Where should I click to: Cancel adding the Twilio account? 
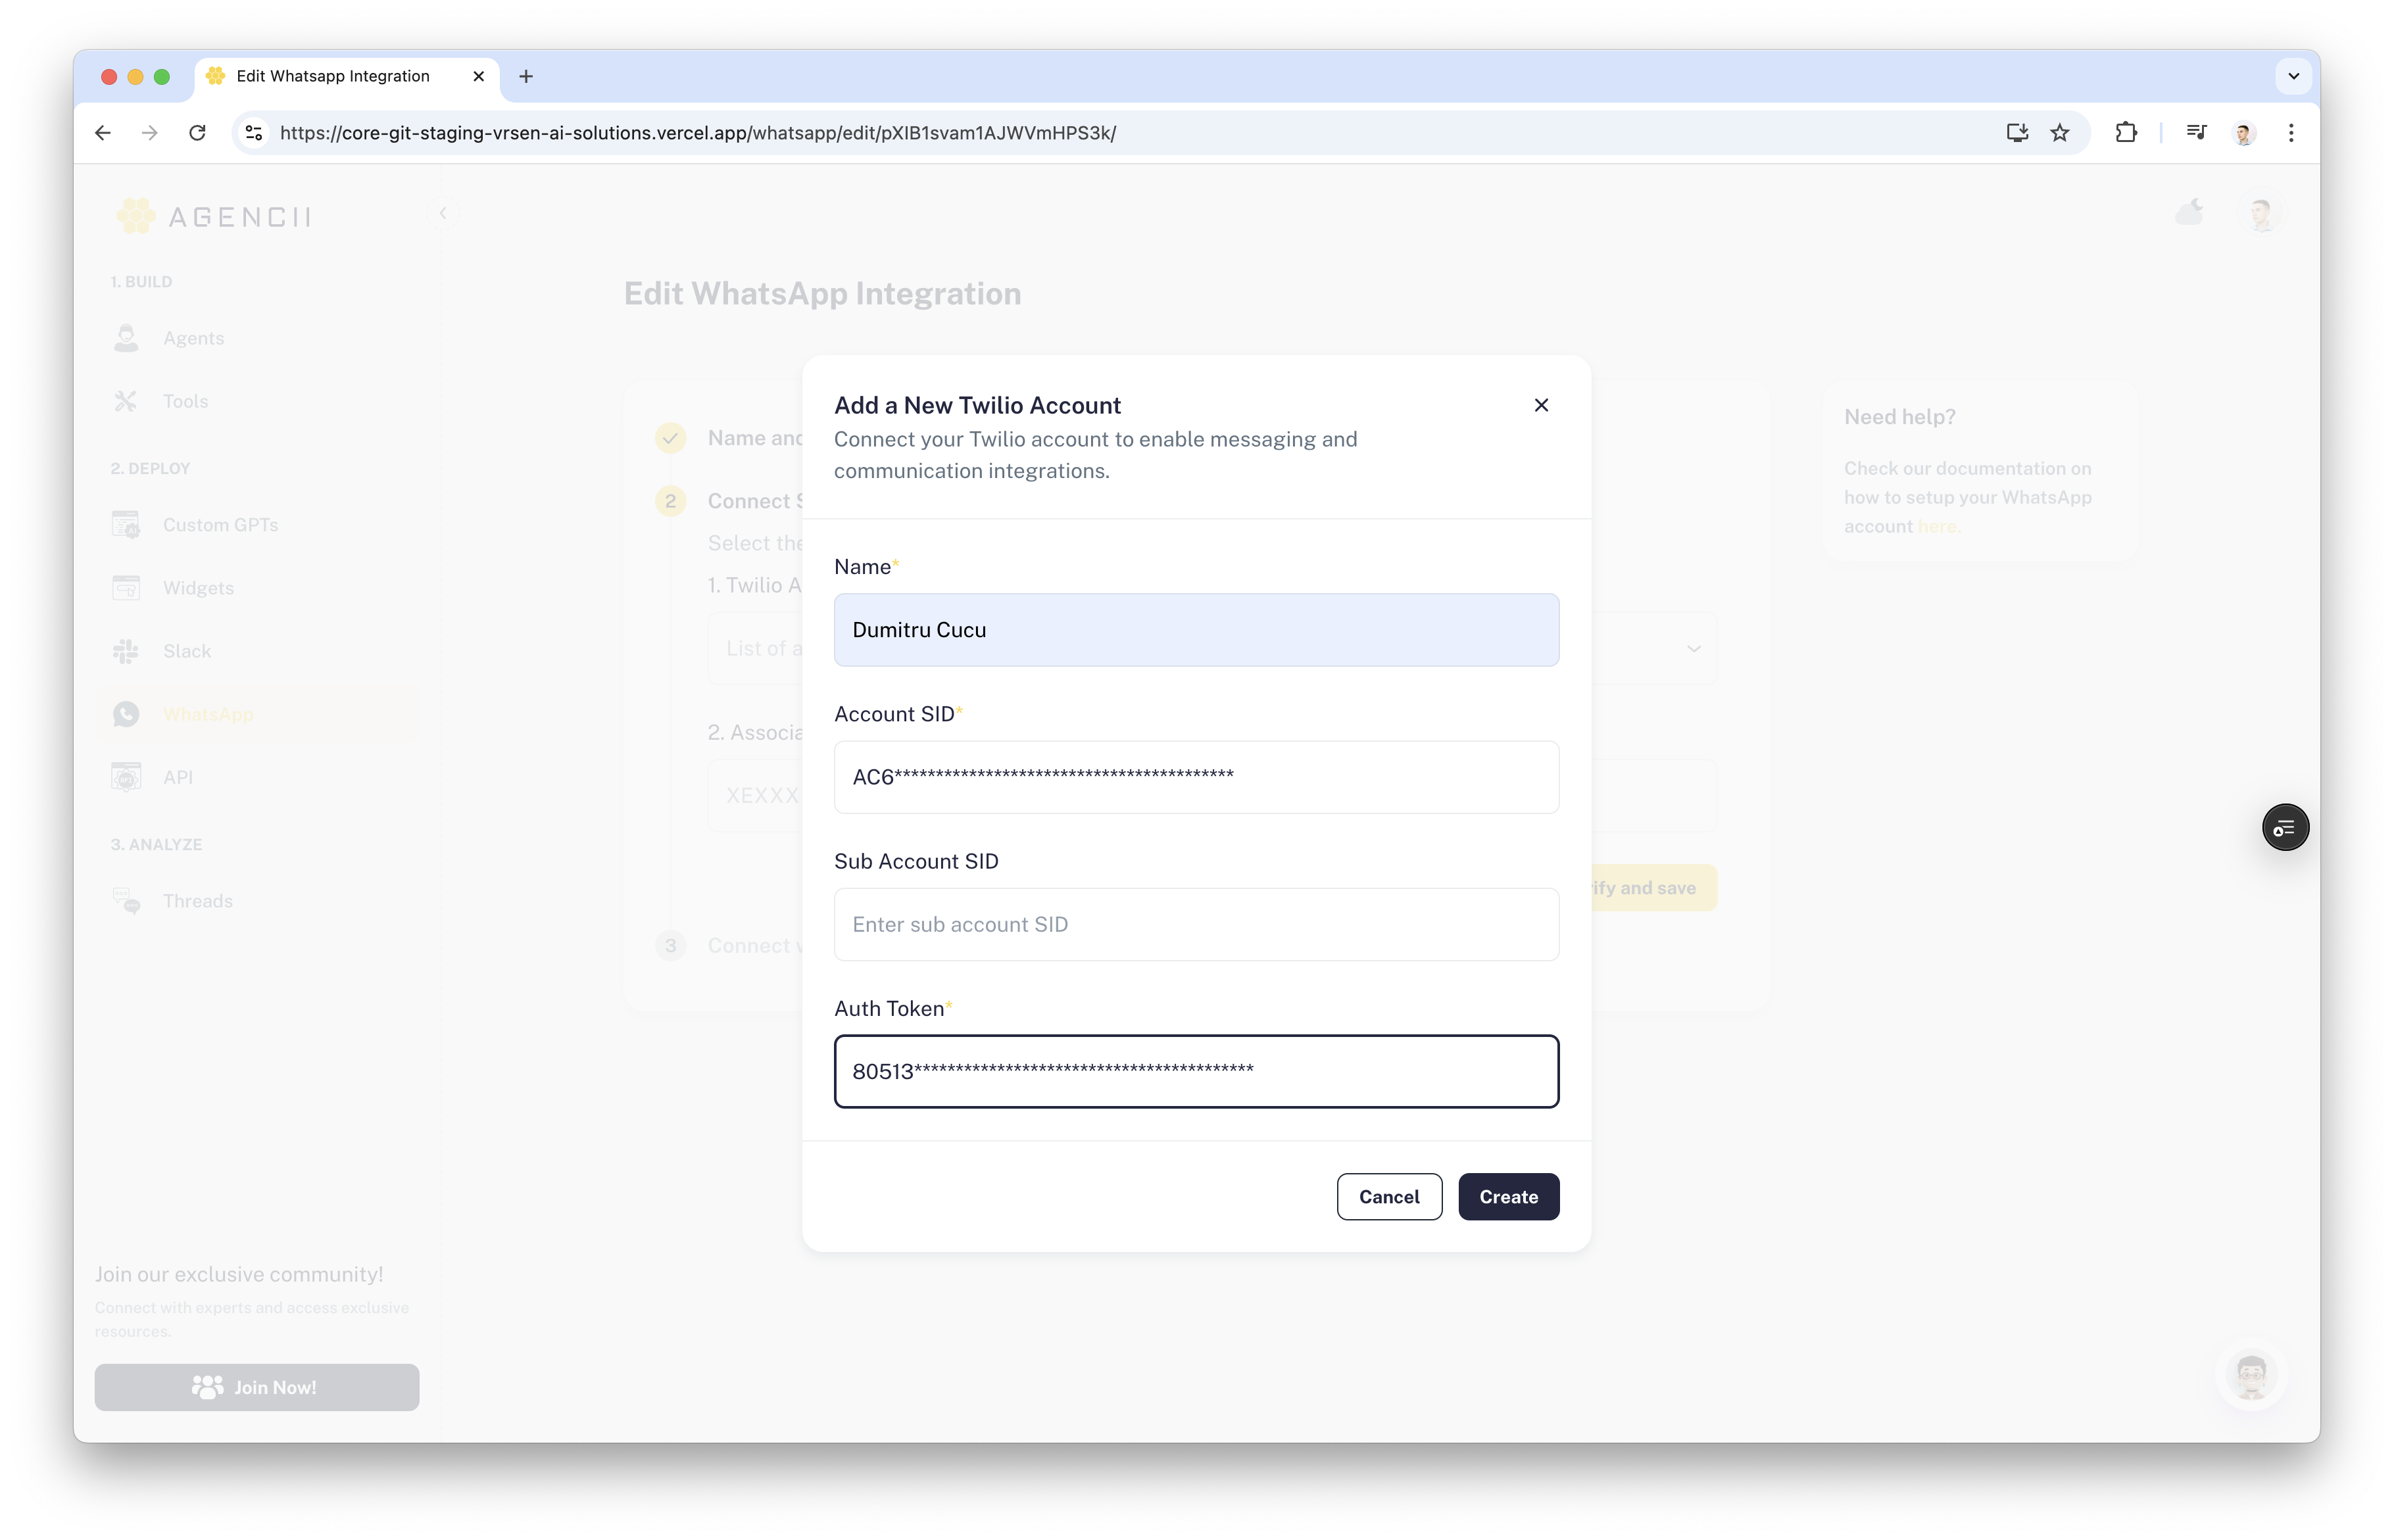[1389, 1197]
